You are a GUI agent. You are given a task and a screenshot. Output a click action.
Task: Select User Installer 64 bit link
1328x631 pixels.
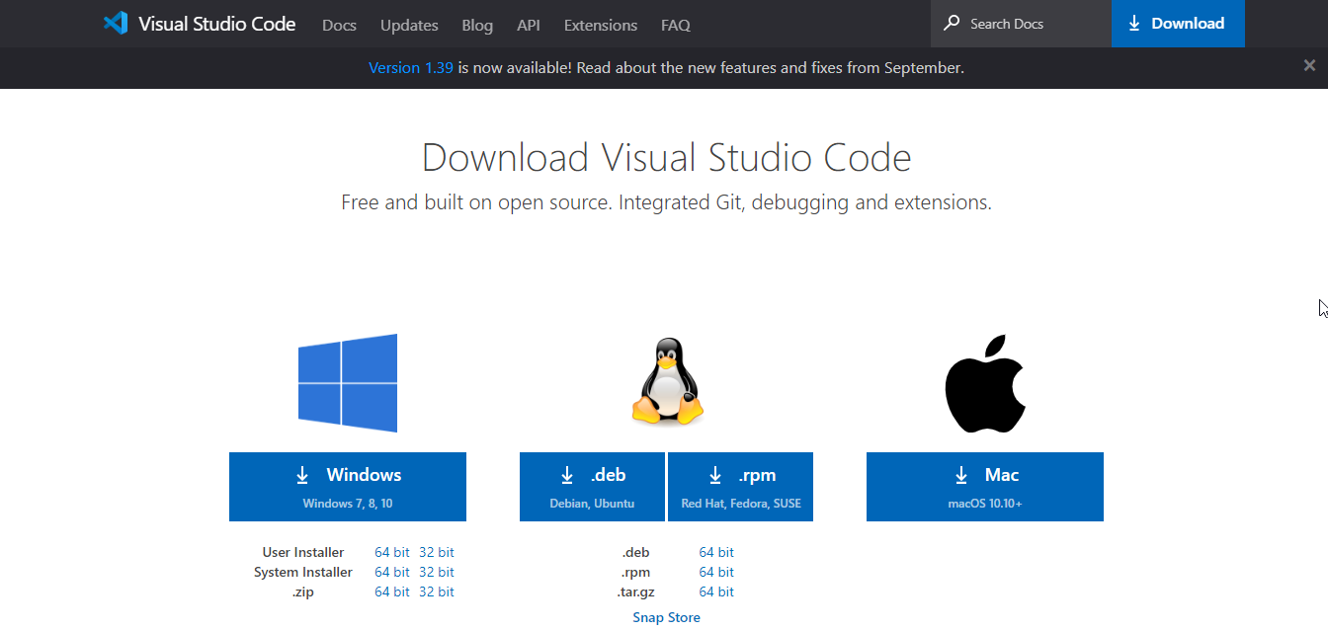coord(391,552)
